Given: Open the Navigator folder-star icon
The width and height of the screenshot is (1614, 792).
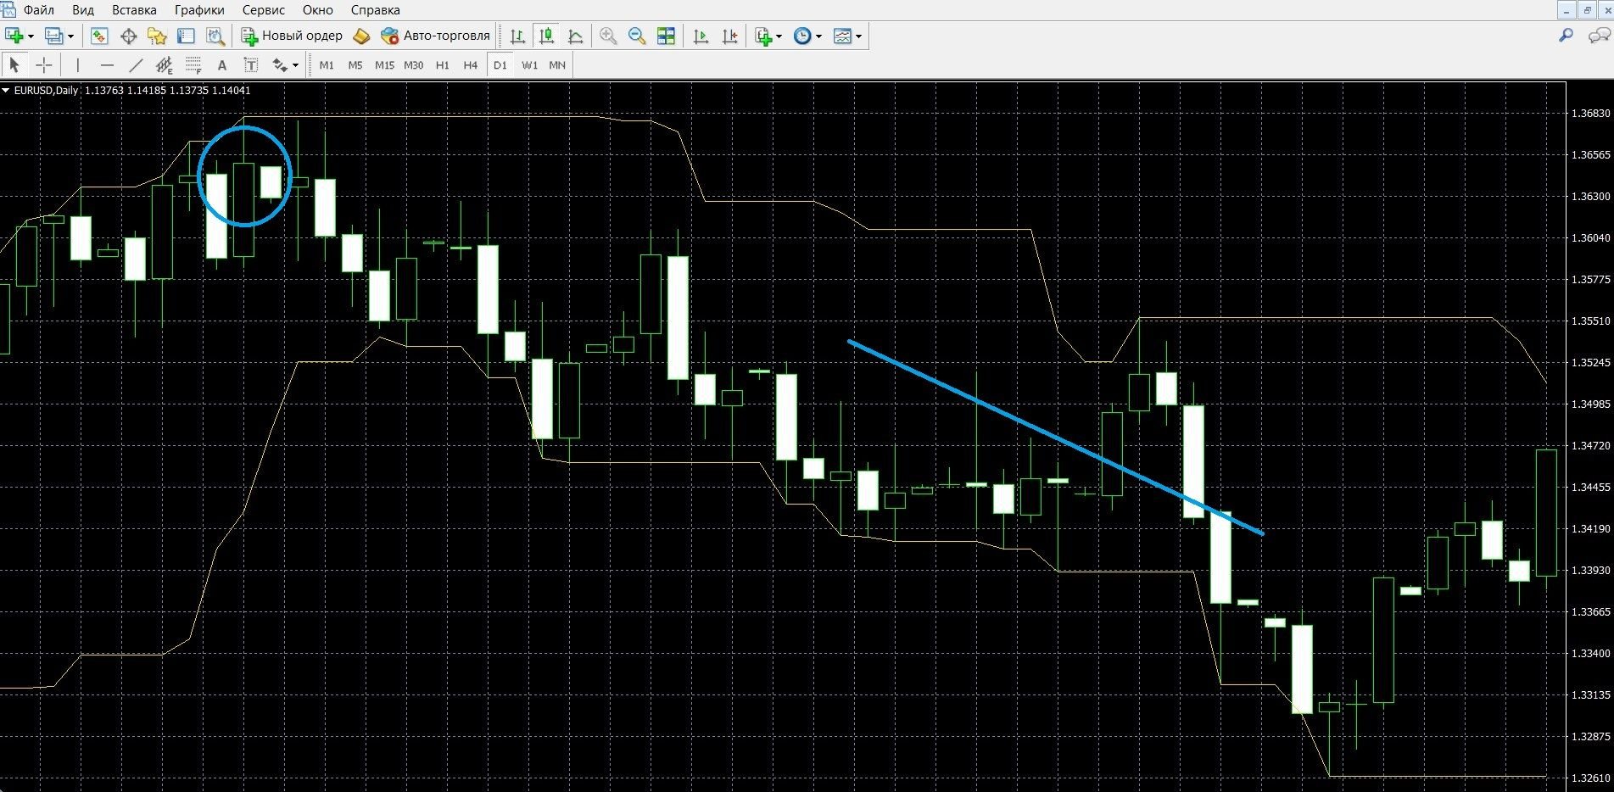Looking at the screenshot, I should [157, 36].
